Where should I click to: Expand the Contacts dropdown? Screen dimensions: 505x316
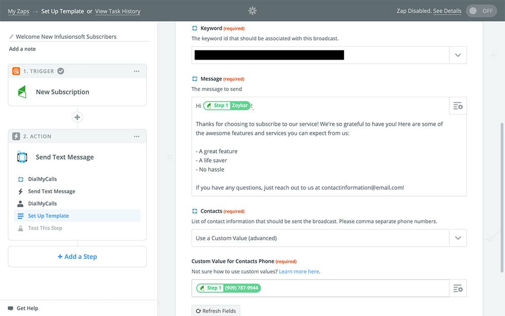click(x=458, y=238)
